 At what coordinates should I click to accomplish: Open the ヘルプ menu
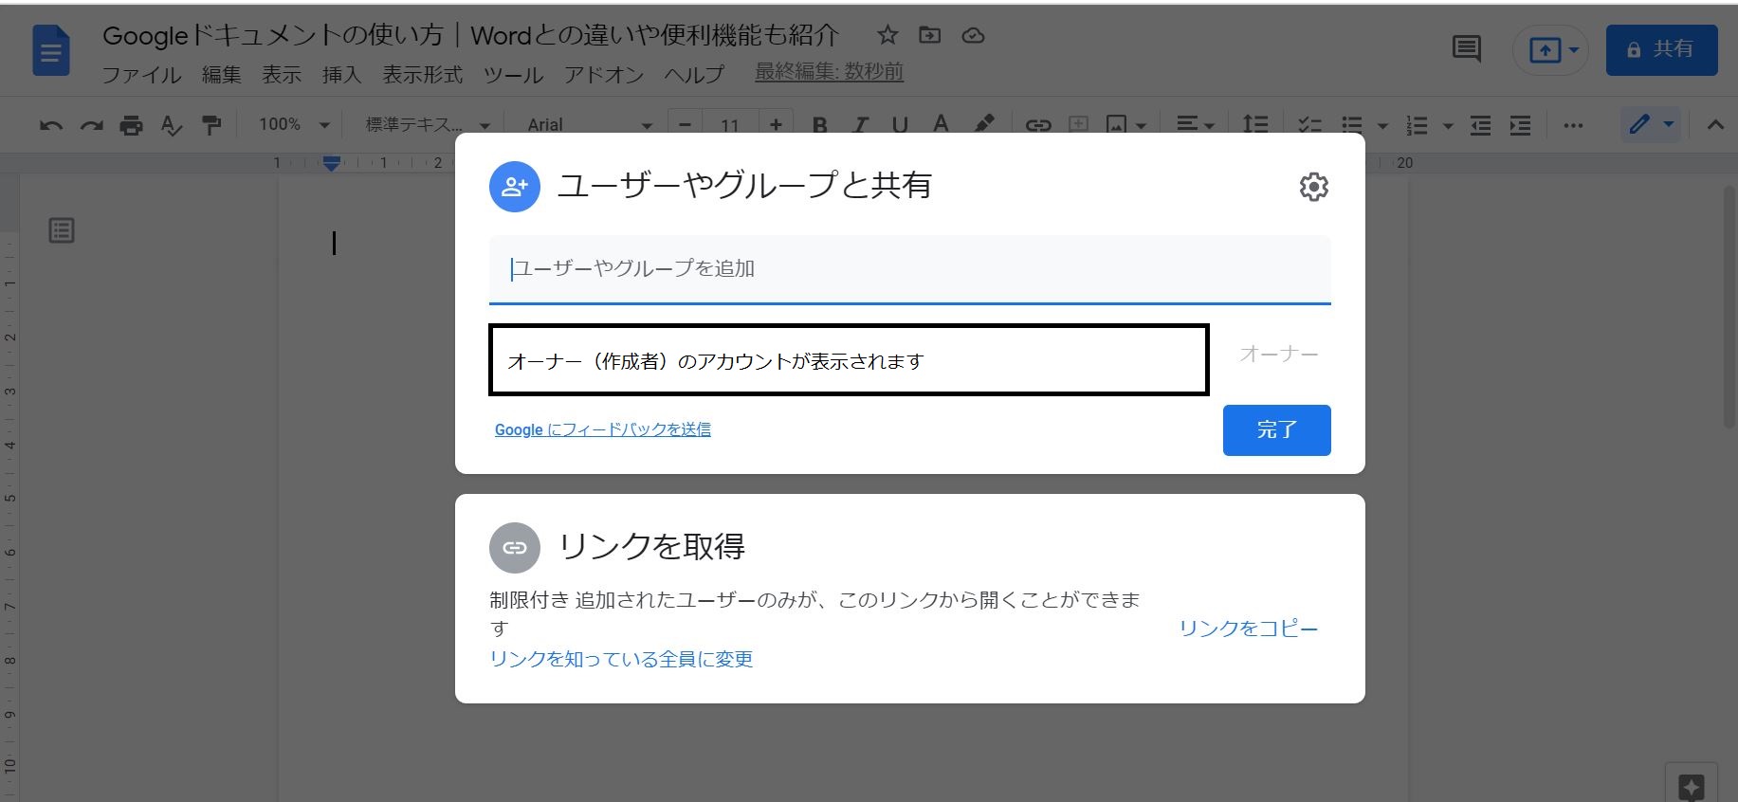(x=694, y=74)
